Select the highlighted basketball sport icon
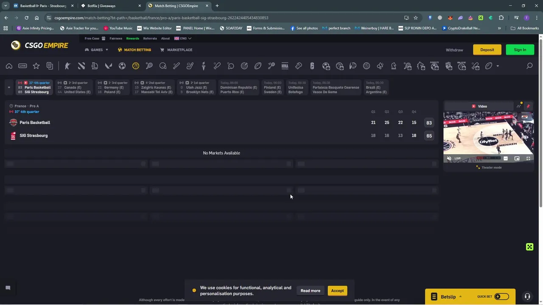Screen dimensions: 543x305 coord(136,66)
